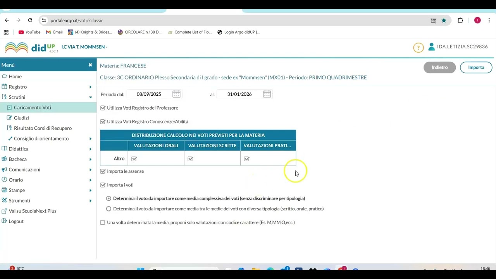This screenshot has height=279, width=496.
Task: Select Caricamento Voti in the sidebar
Action: pos(48,107)
